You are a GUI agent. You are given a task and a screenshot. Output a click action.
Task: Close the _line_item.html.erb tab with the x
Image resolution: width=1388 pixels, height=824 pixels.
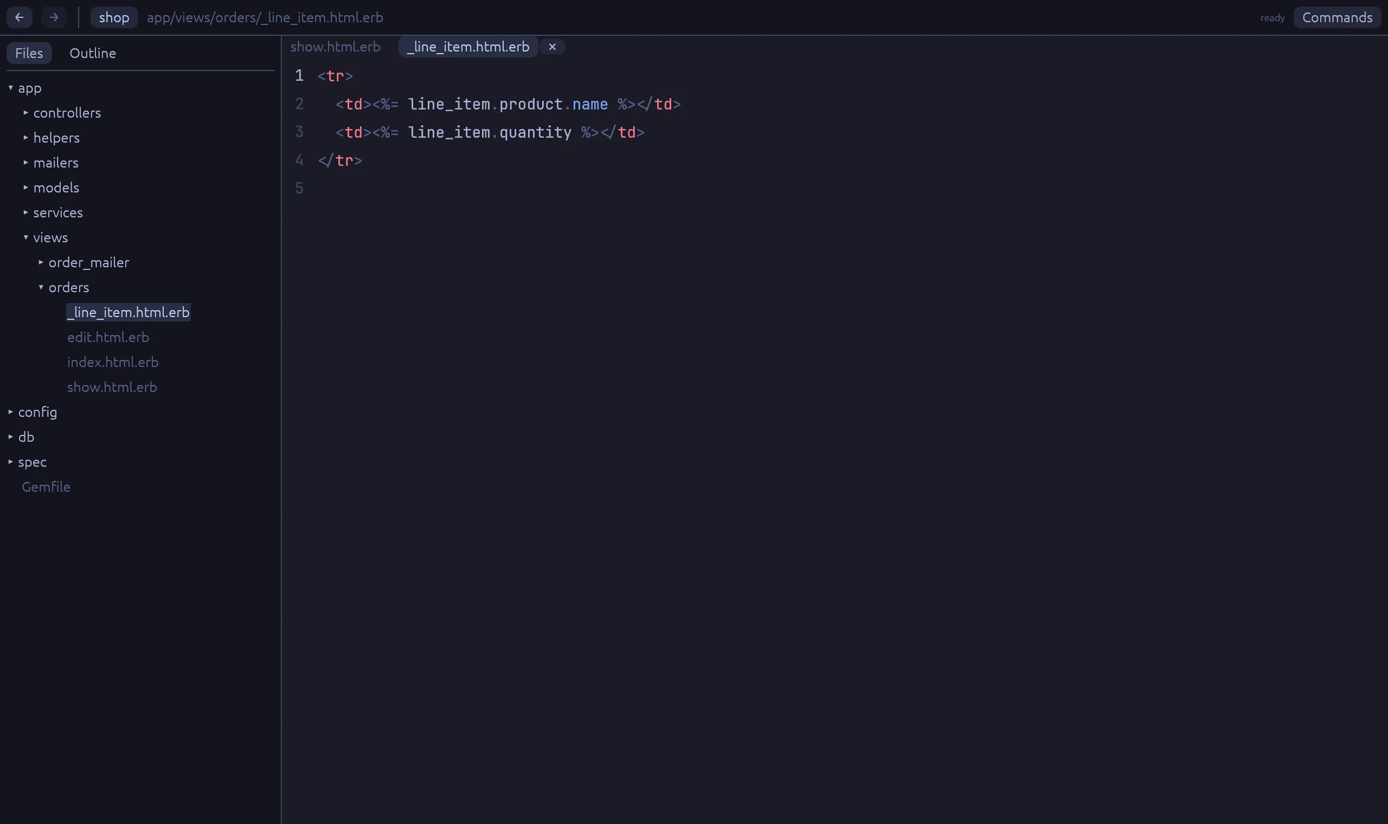(x=552, y=47)
